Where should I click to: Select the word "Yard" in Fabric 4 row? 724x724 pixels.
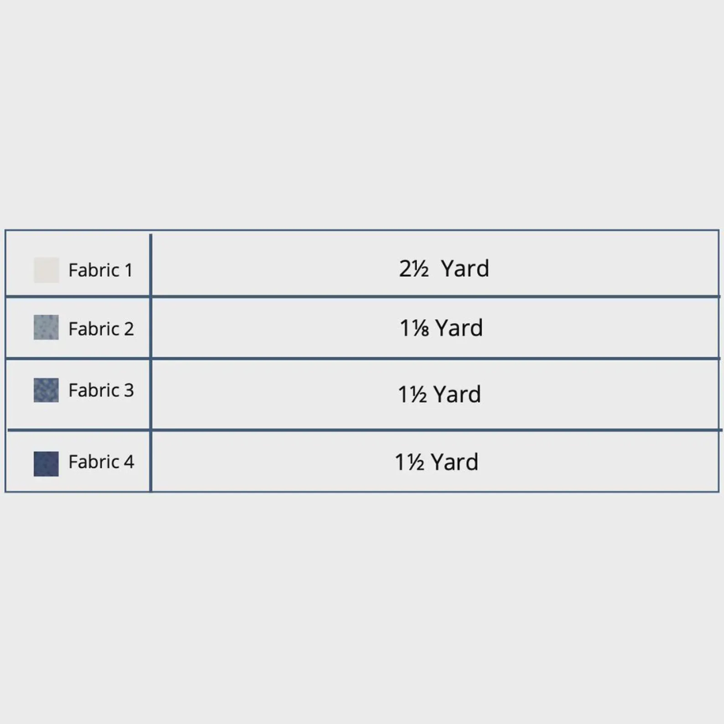pos(455,463)
